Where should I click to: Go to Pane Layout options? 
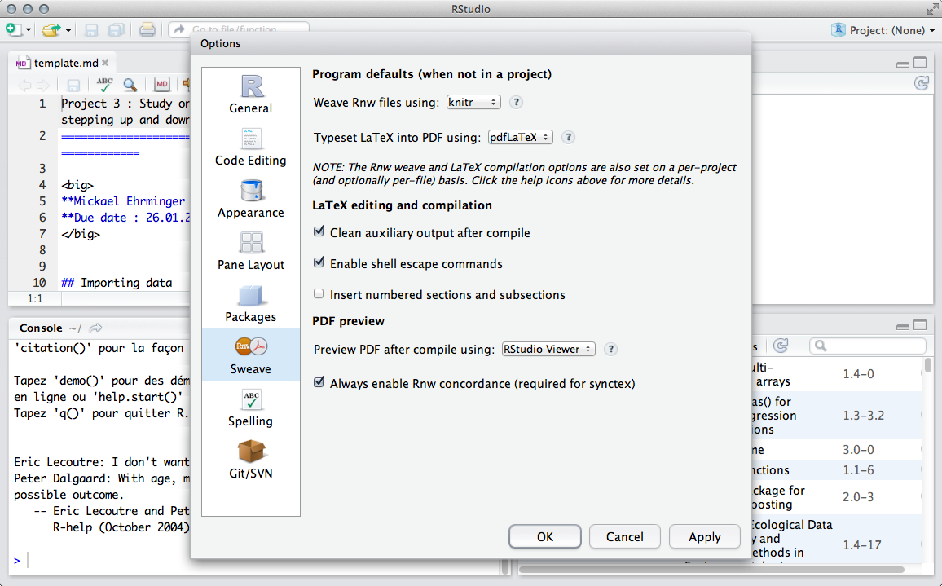pos(250,251)
